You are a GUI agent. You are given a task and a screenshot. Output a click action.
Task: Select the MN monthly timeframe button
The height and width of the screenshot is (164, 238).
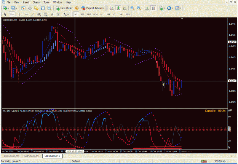[x=128, y=14]
